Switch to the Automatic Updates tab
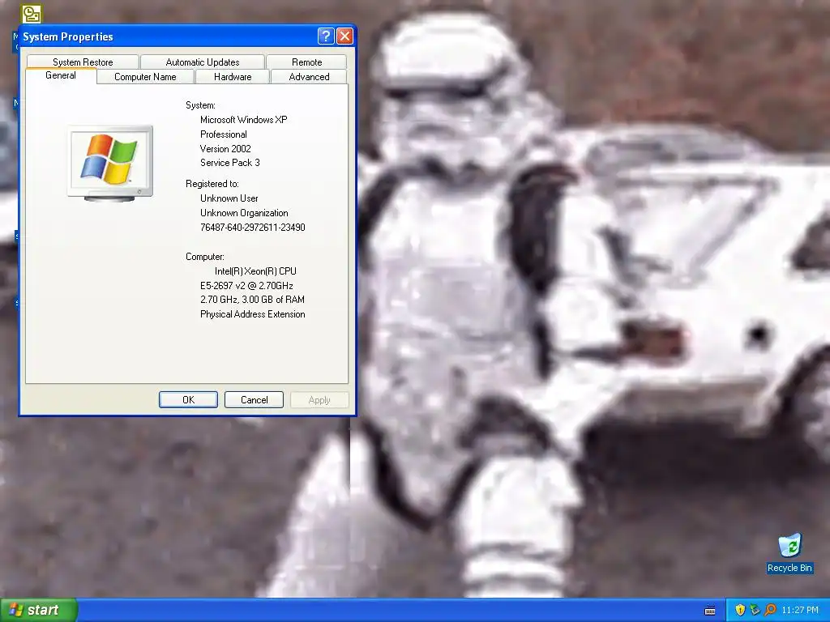This screenshot has height=622, width=830. pyautogui.click(x=202, y=62)
